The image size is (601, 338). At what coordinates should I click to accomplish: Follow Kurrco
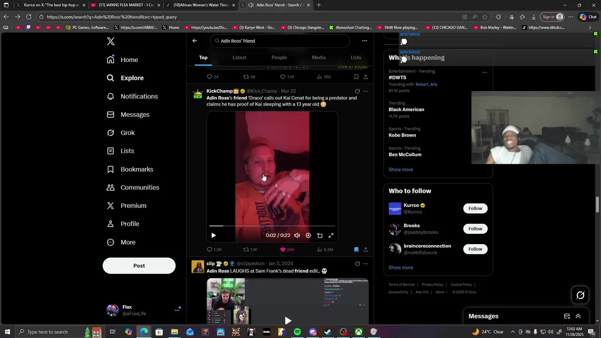tap(475, 208)
